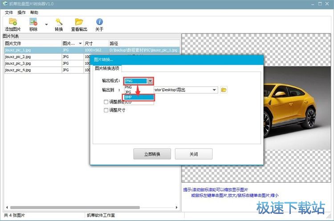Choose JPG in the format list

(139, 92)
